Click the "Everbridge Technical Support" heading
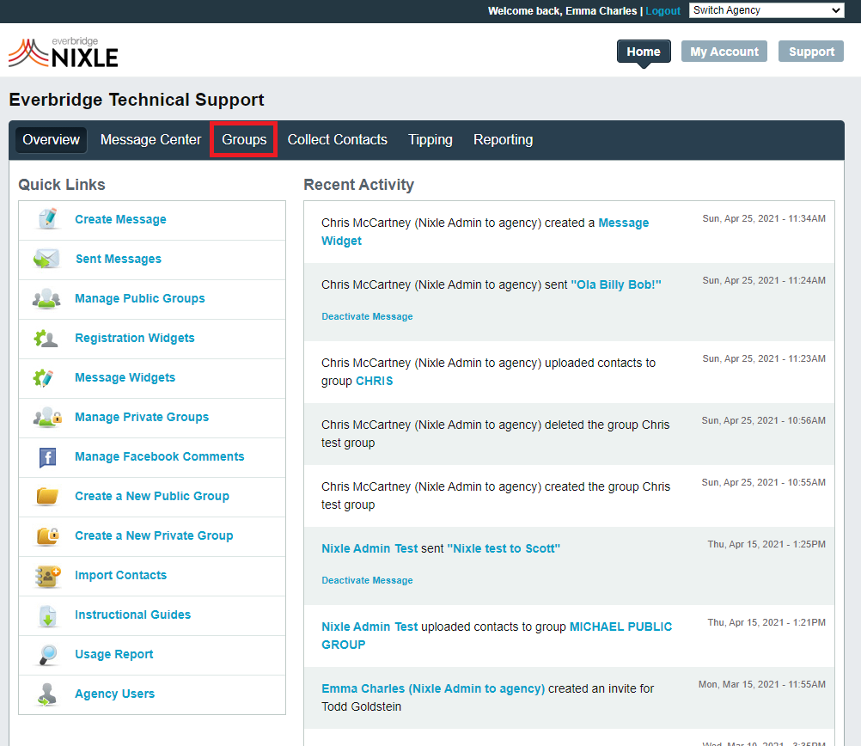Viewport: 861px width, 746px height. (x=137, y=100)
